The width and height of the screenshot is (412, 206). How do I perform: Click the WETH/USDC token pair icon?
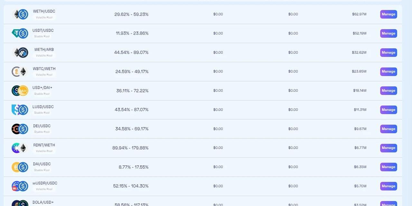20,14
